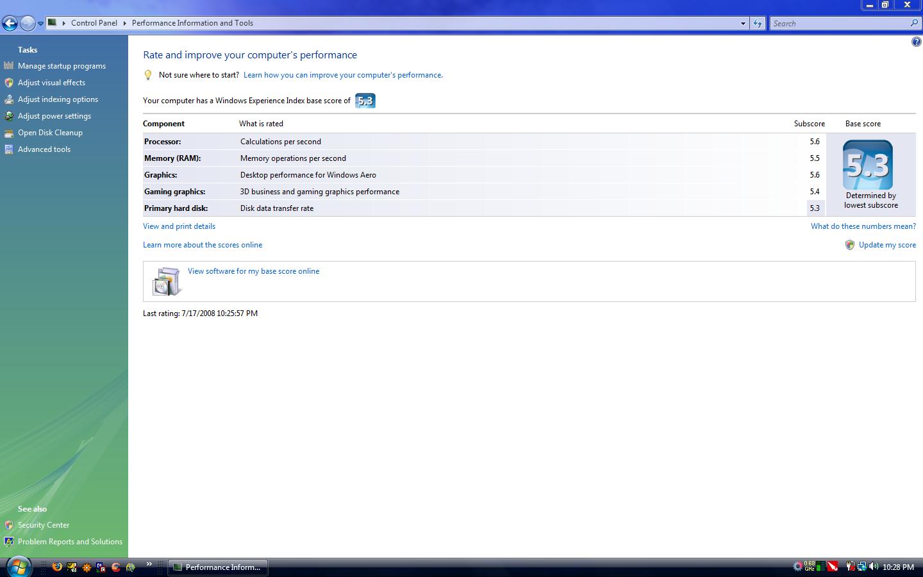Click the Help question mark icon
The height and width of the screenshot is (577, 923).
(916, 42)
